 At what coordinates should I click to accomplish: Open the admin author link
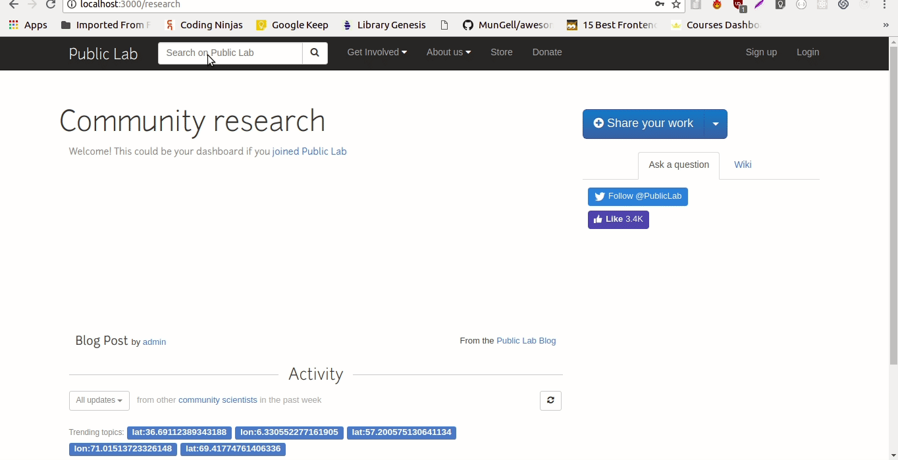(154, 342)
